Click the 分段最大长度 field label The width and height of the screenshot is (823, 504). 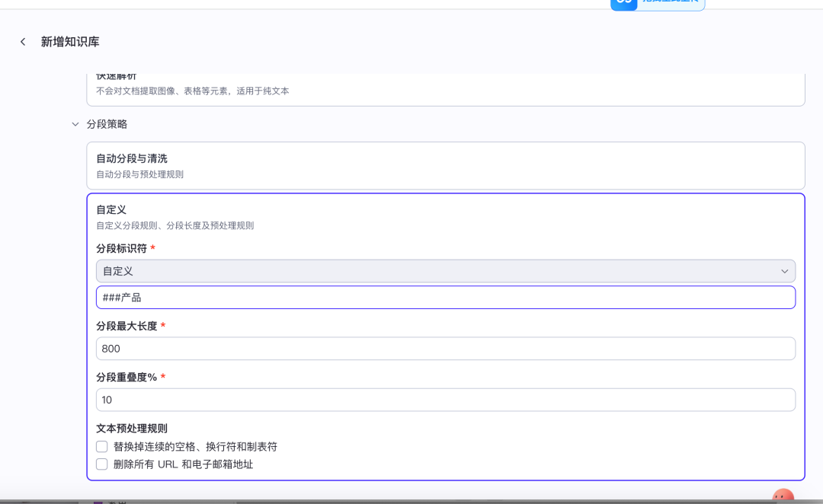pos(126,326)
